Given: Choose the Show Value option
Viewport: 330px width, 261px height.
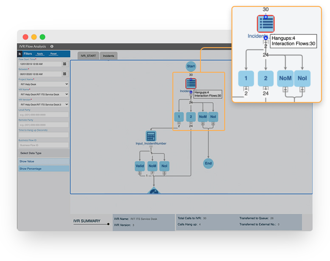Looking at the screenshot, I should (x=44, y=162).
